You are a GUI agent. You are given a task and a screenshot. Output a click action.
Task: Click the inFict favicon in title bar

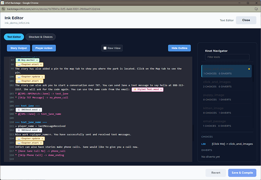click(2, 3)
